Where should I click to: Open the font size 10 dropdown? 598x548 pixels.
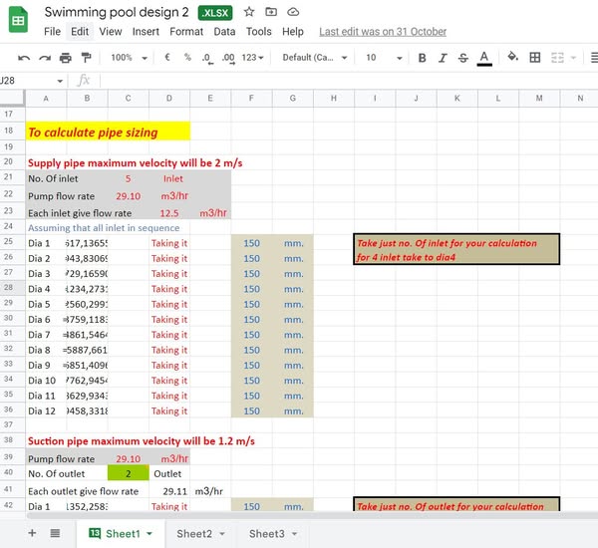[379, 58]
